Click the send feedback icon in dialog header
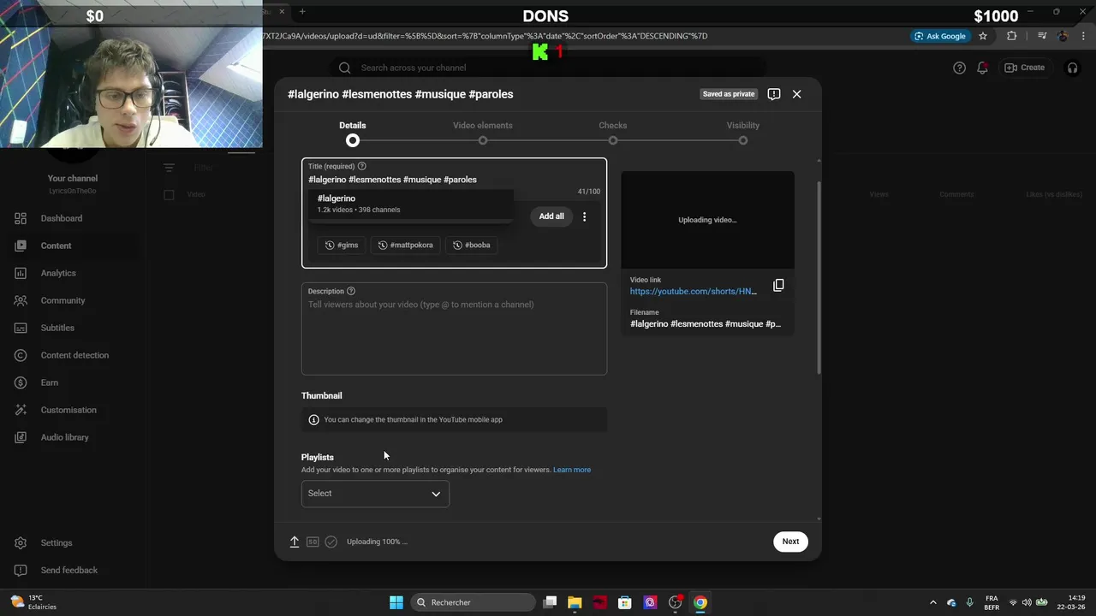This screenshot has width=1096, height=616. pyautogui.click(x=774, y=94)
